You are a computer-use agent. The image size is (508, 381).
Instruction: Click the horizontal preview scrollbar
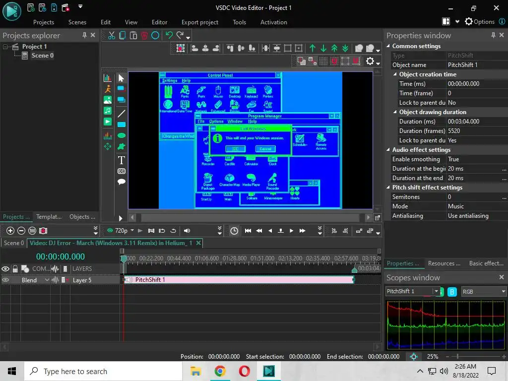tap(250, 217)
